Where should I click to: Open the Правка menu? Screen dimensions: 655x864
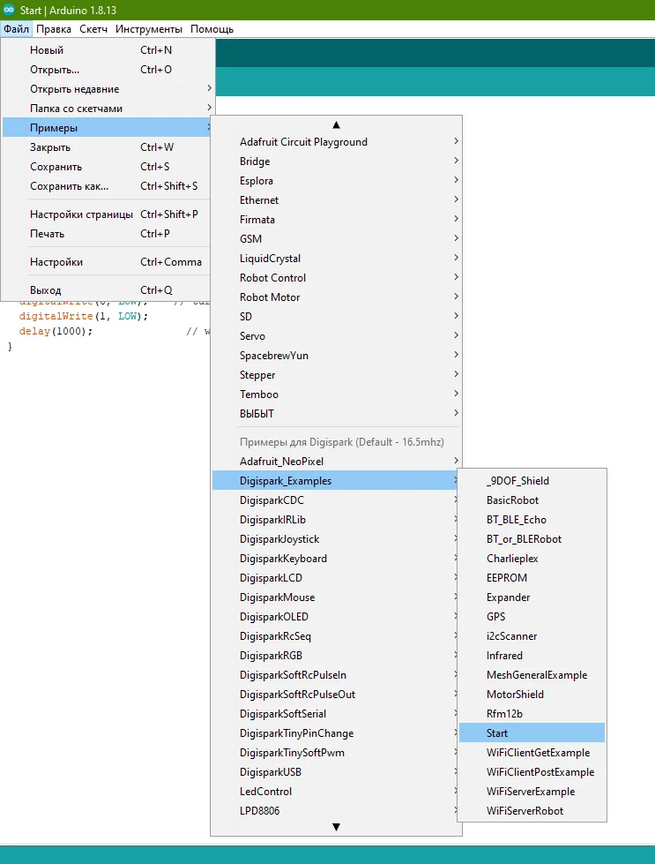[54, 29]
